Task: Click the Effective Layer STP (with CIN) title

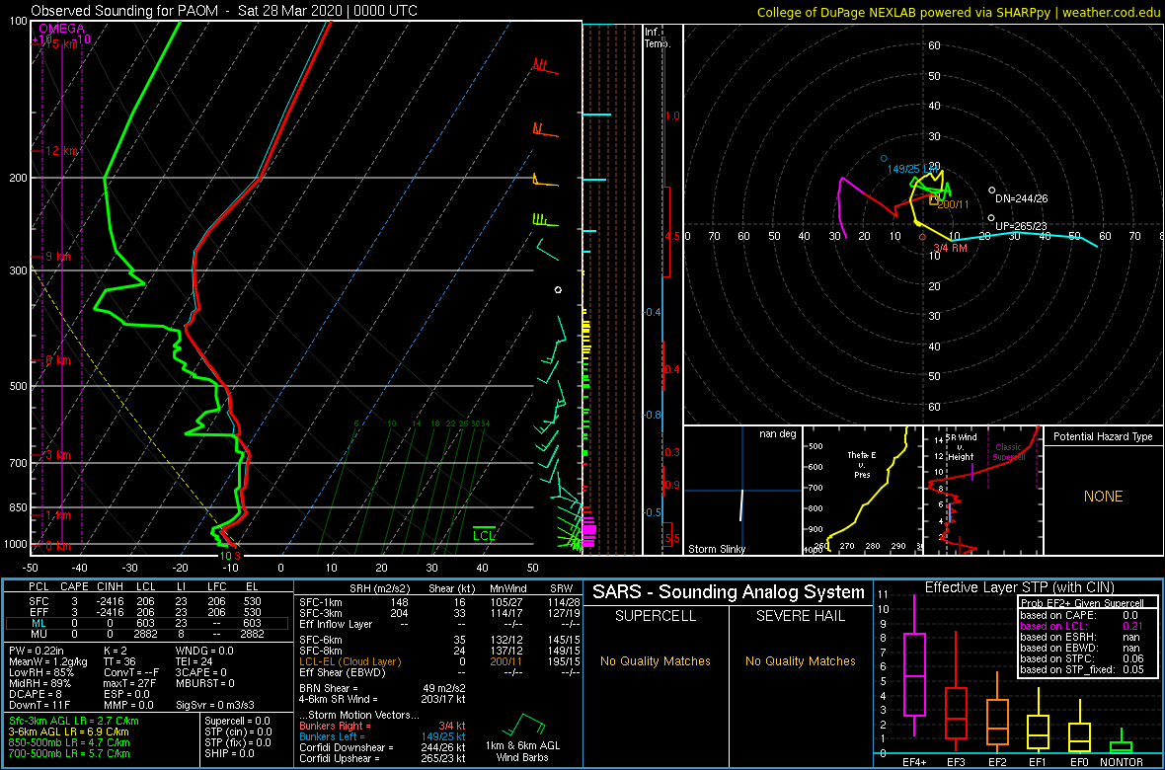Action: [x=1019, y=587]
